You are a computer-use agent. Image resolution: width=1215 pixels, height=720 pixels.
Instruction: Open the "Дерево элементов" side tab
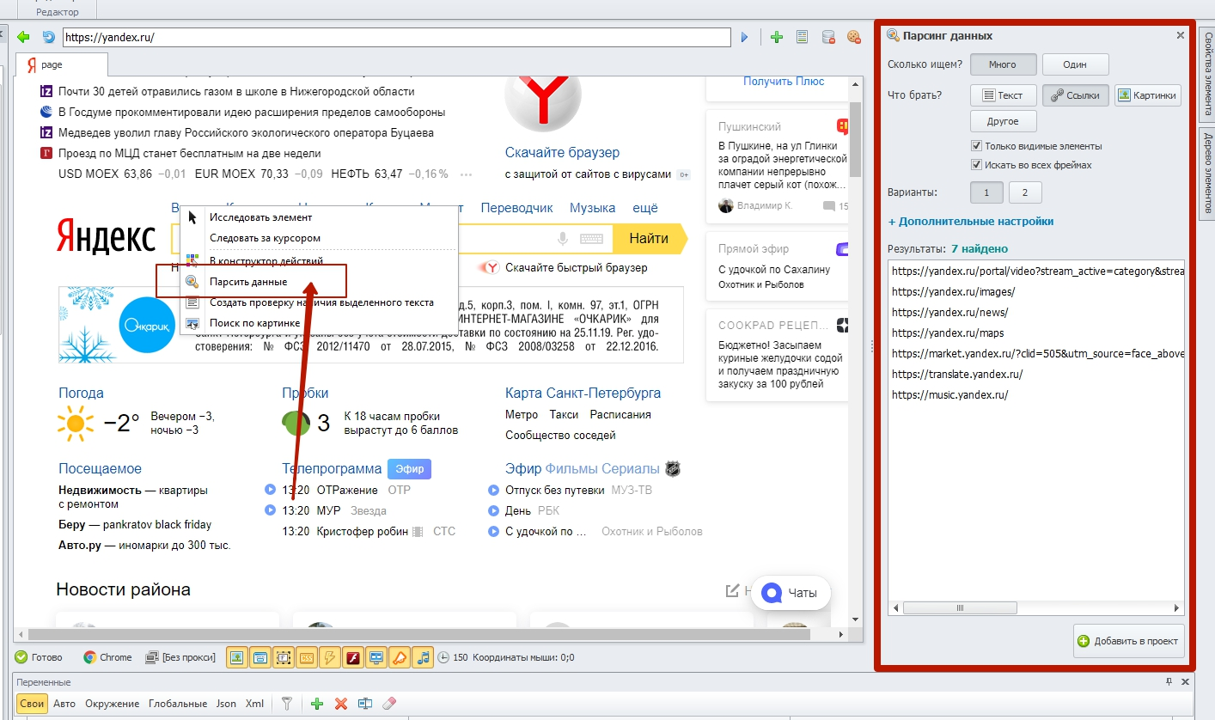click(1208, 174)
